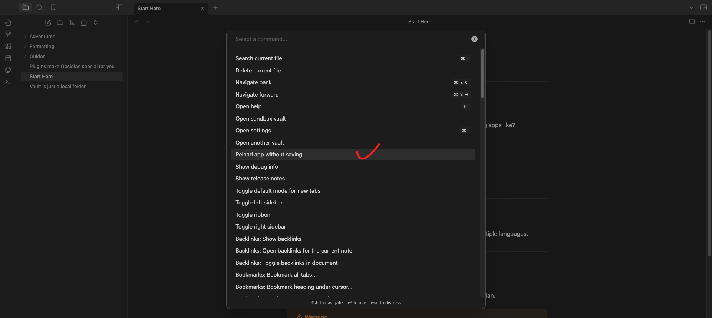Click the Insert template ribbon icon
This screenshot has height=318, width=712.
click(8, 70)
